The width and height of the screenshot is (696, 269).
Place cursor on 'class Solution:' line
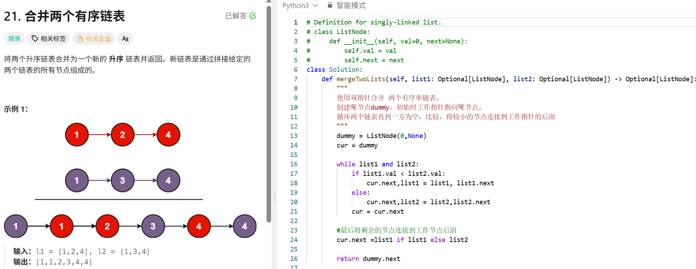point(335,70)
